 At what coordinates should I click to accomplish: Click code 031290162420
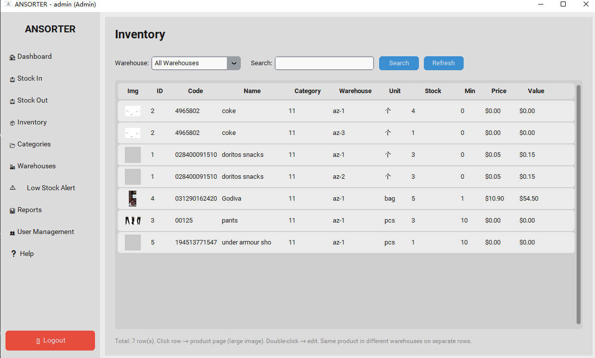(x=196, y=199)
